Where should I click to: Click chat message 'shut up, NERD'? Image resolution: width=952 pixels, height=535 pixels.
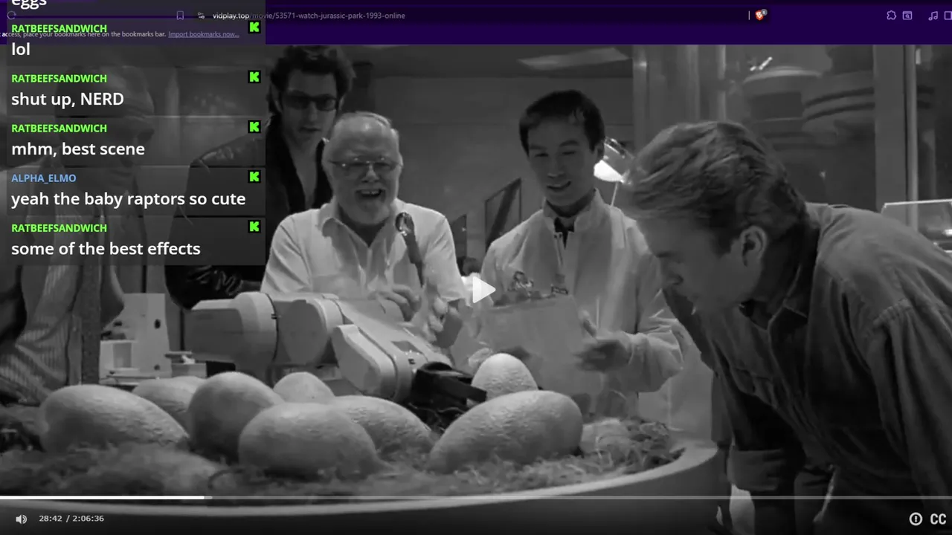coord(68,100)
